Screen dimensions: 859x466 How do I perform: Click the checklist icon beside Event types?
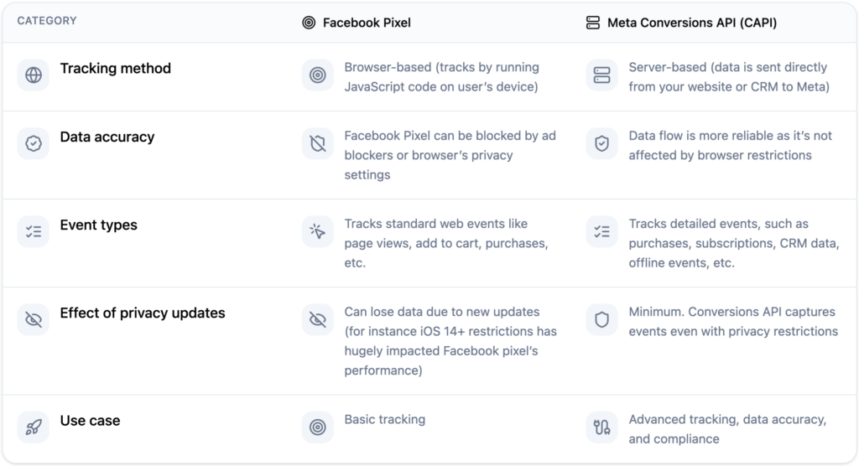pos(34,231)
